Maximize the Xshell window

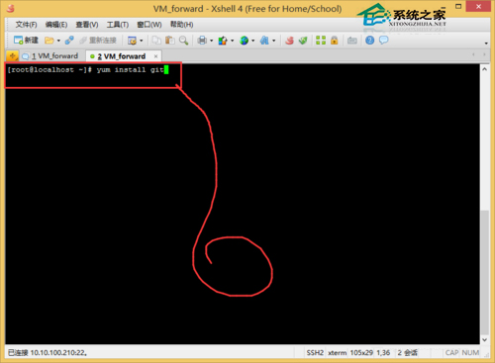click(458, 6)
